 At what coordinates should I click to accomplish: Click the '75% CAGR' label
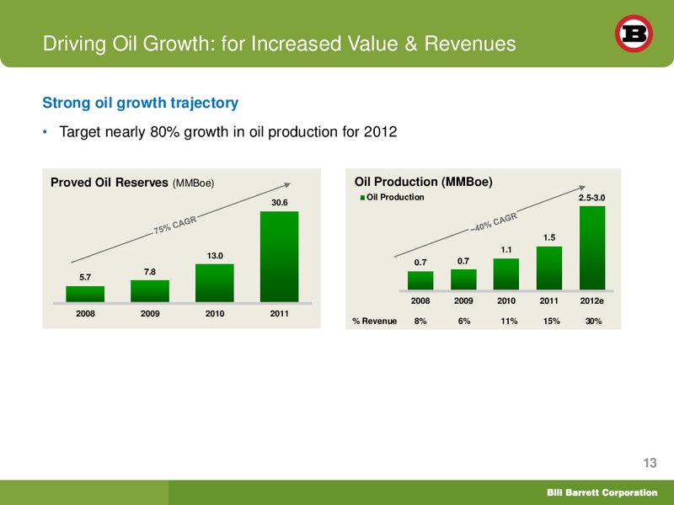175,225
